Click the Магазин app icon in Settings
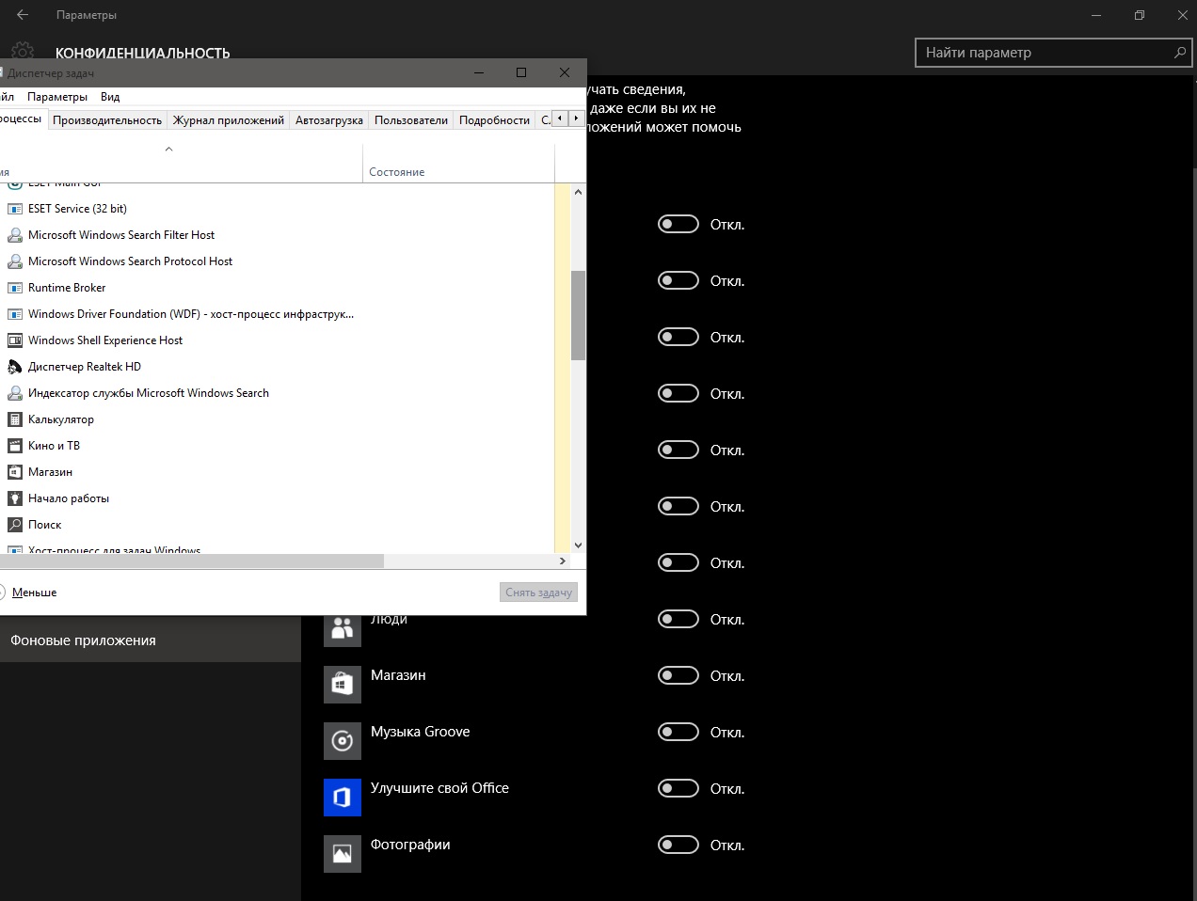Screen dimensions: 1197x901 coord(343,685)
